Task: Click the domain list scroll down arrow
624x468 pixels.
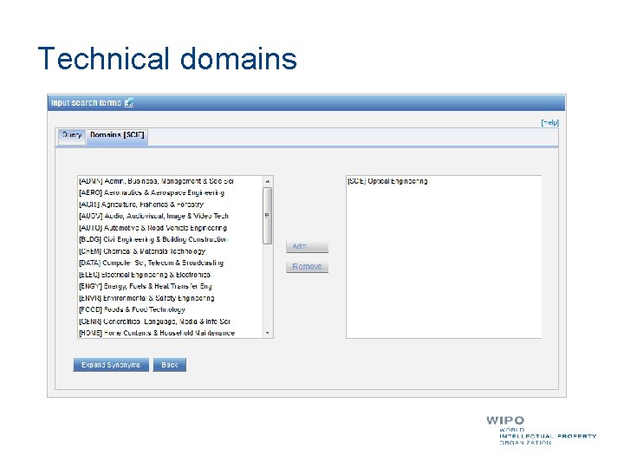Action: tap(268, 333)
